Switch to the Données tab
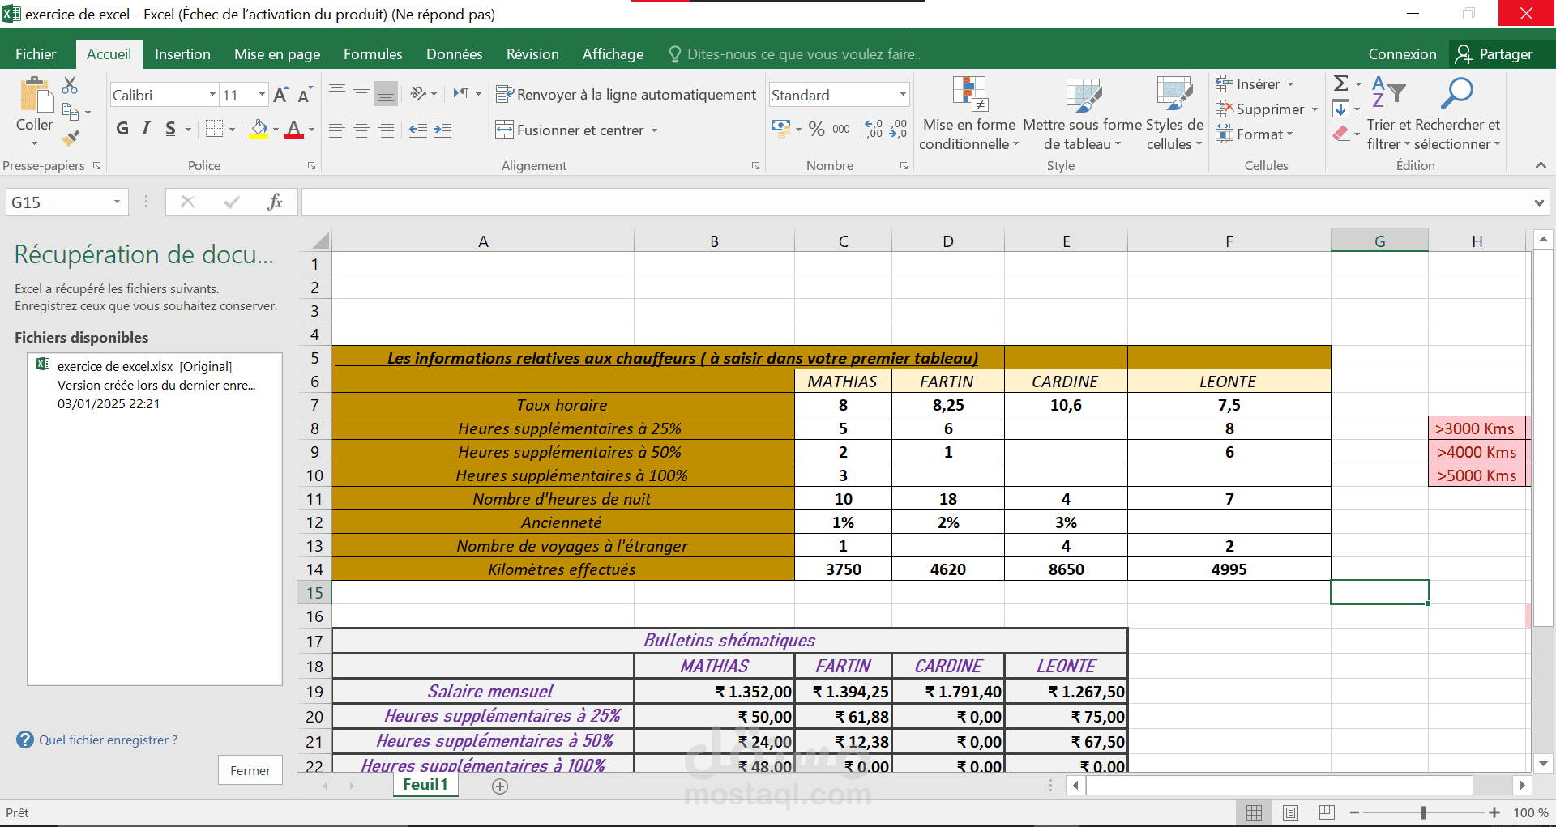Image resolution: width=1556 pixels, height=827 pixels. click(x=455, y=54)
